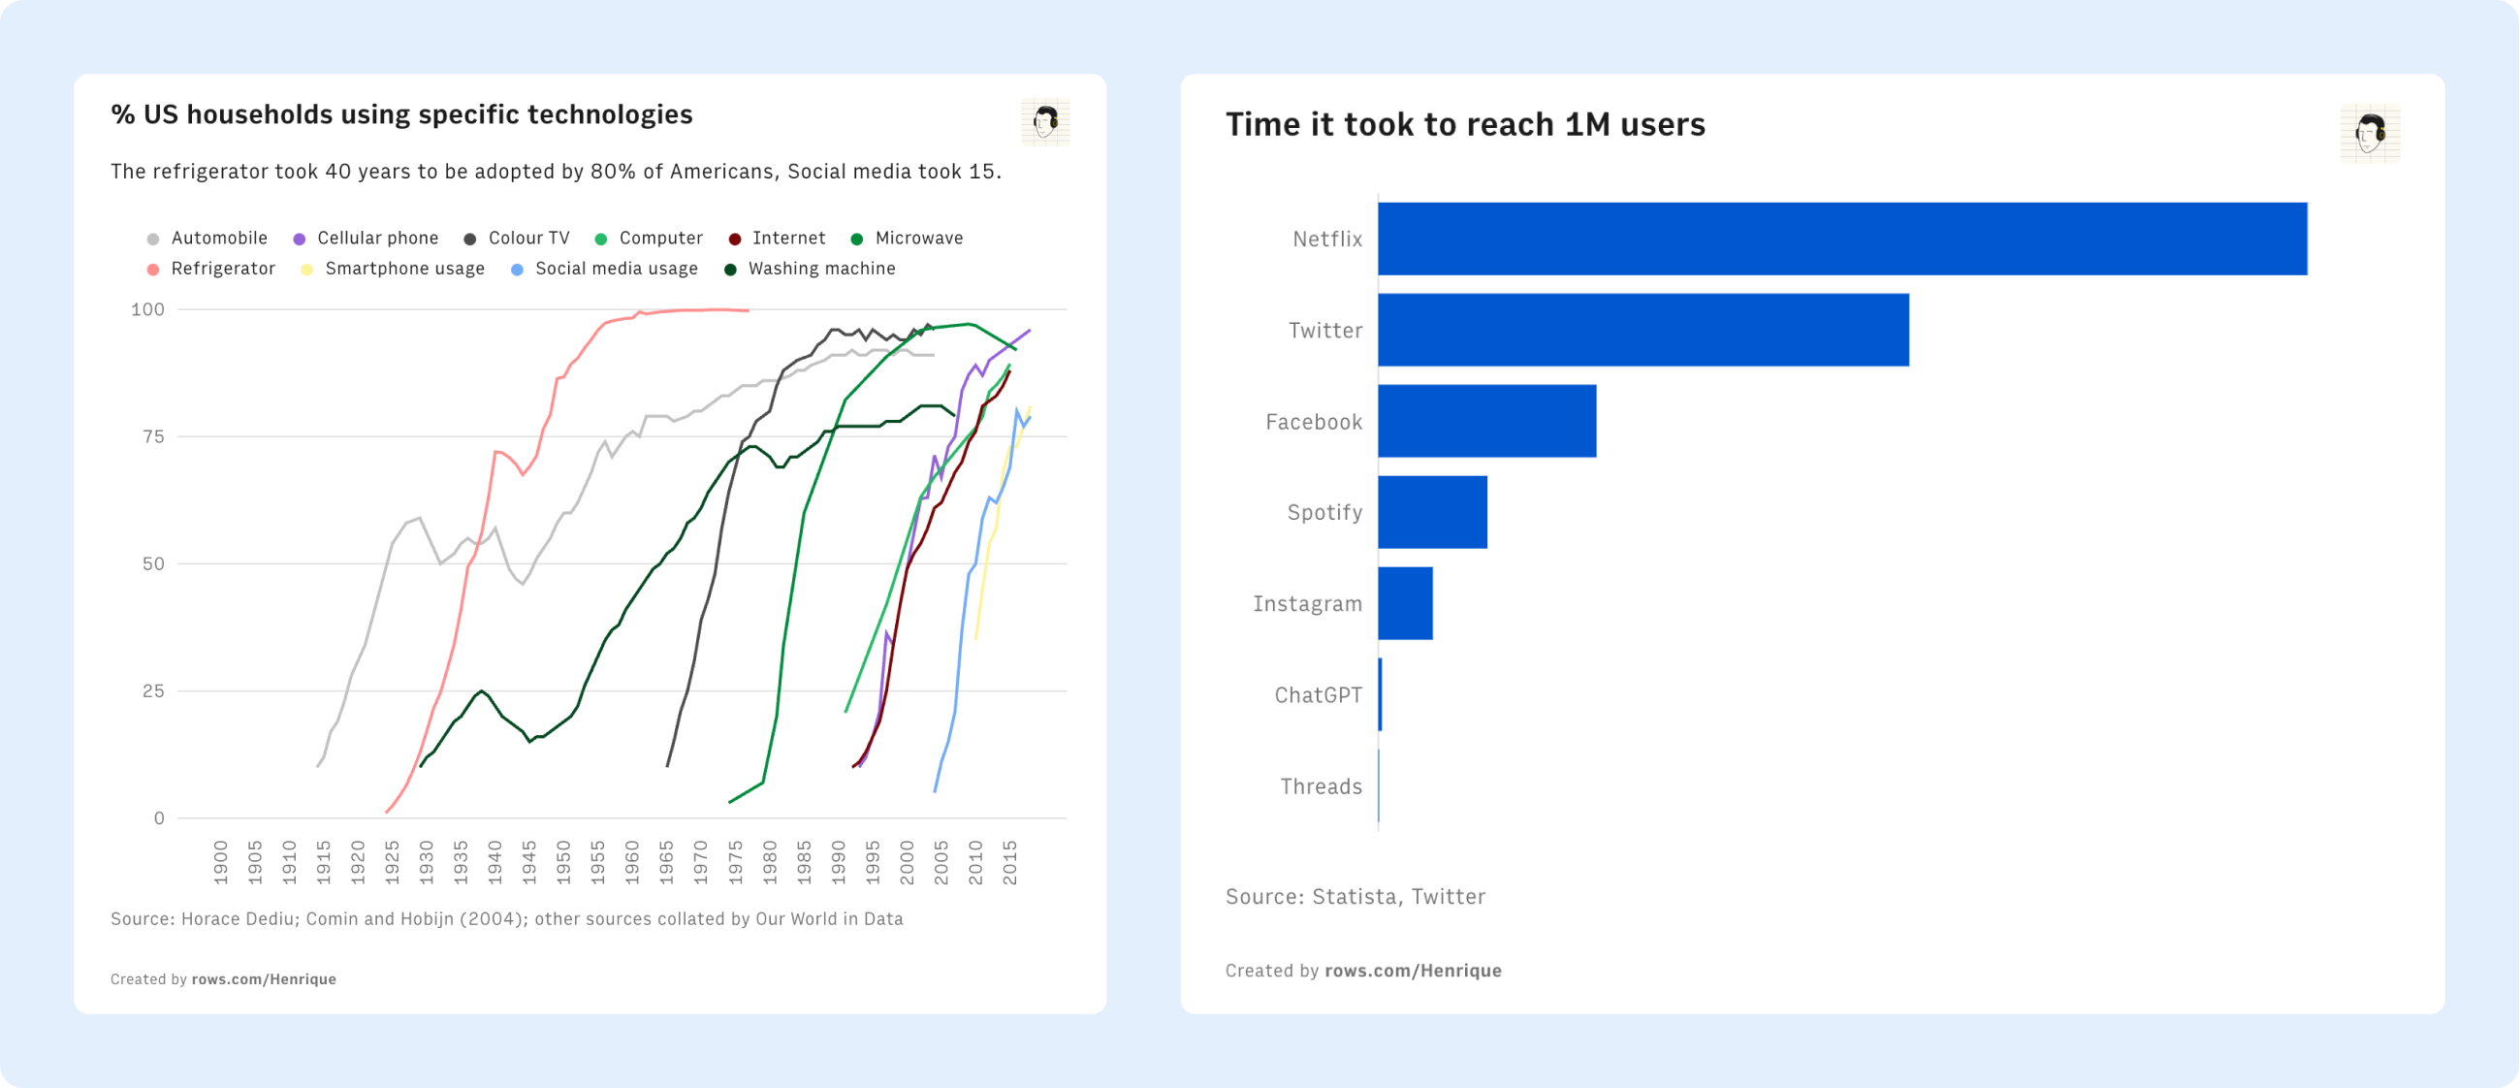Select the Facebook bar
The width and height of the screenshot is (2520, 1088).
click(x=1486, y=421)
